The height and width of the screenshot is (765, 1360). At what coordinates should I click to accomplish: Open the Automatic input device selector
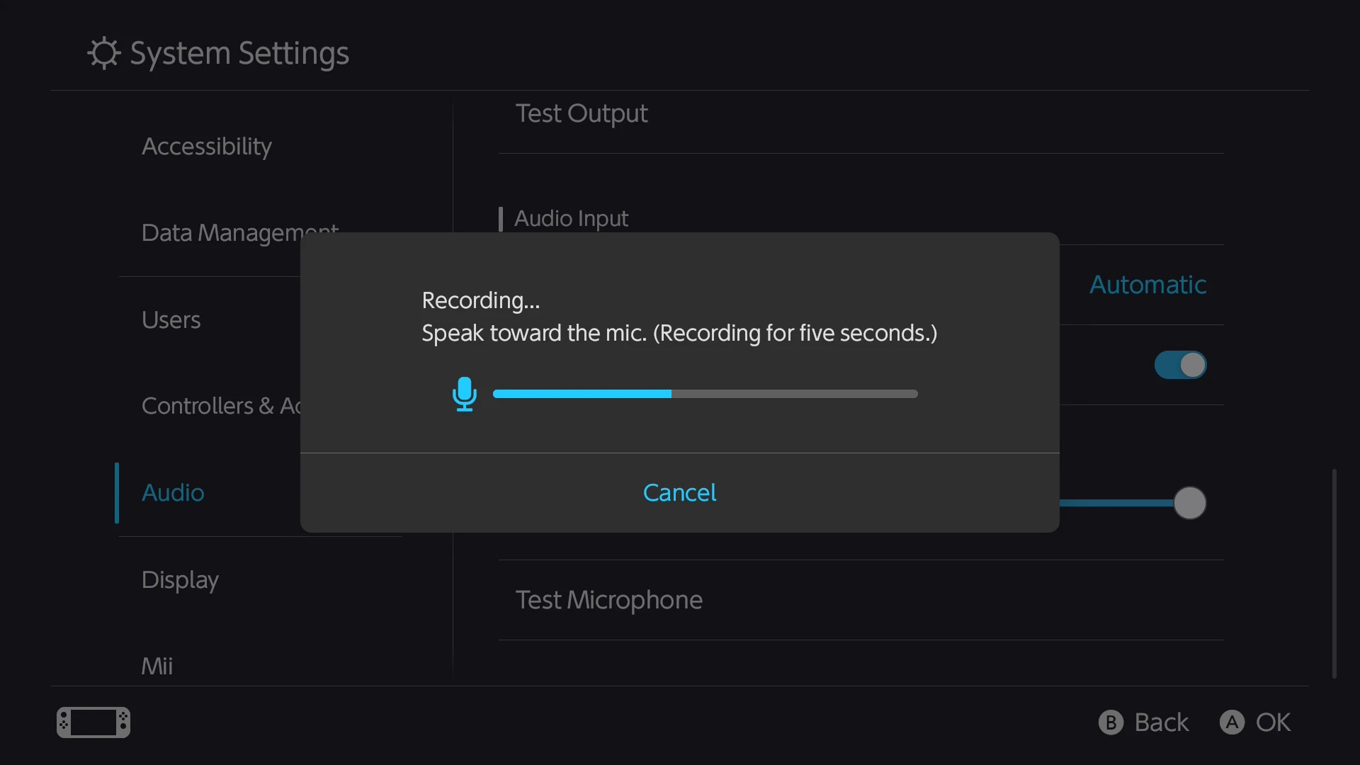[x=1147, y=285]
